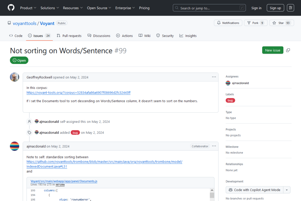Screen dimensions: 301x201
Task: Open the header menu icon beside Sign up
Action: [290, 8]
